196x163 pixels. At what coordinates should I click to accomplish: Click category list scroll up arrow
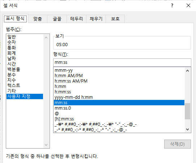click(x=46, y=38)
